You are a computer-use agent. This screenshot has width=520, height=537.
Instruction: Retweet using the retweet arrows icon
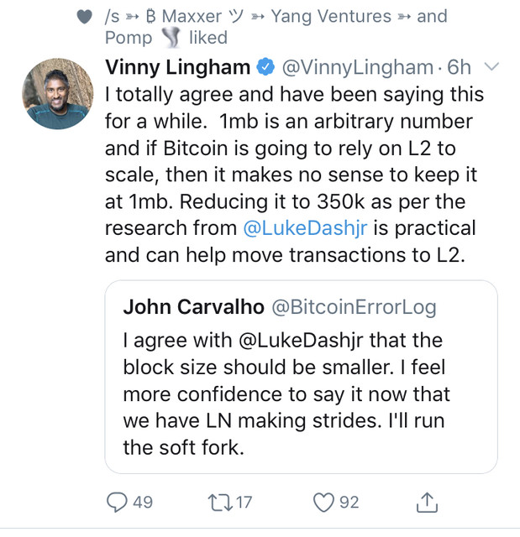pos(220,503)
